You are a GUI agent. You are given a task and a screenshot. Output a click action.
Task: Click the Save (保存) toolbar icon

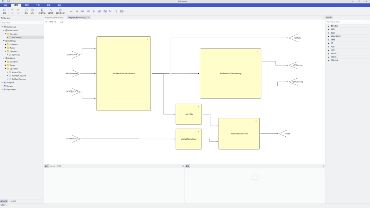[x=4, y=11]
